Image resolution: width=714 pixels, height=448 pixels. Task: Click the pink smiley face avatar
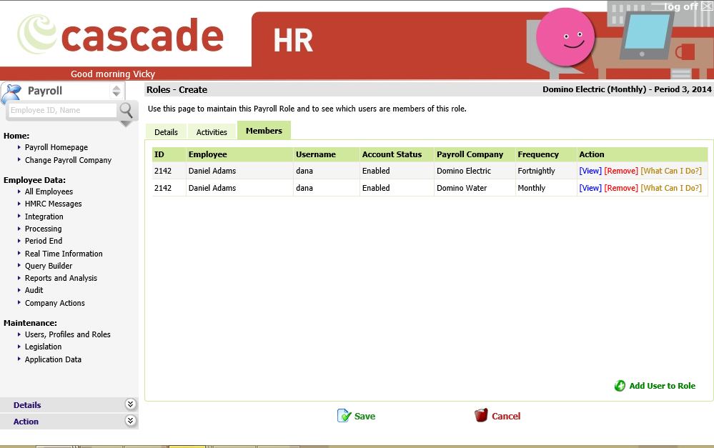565,37
